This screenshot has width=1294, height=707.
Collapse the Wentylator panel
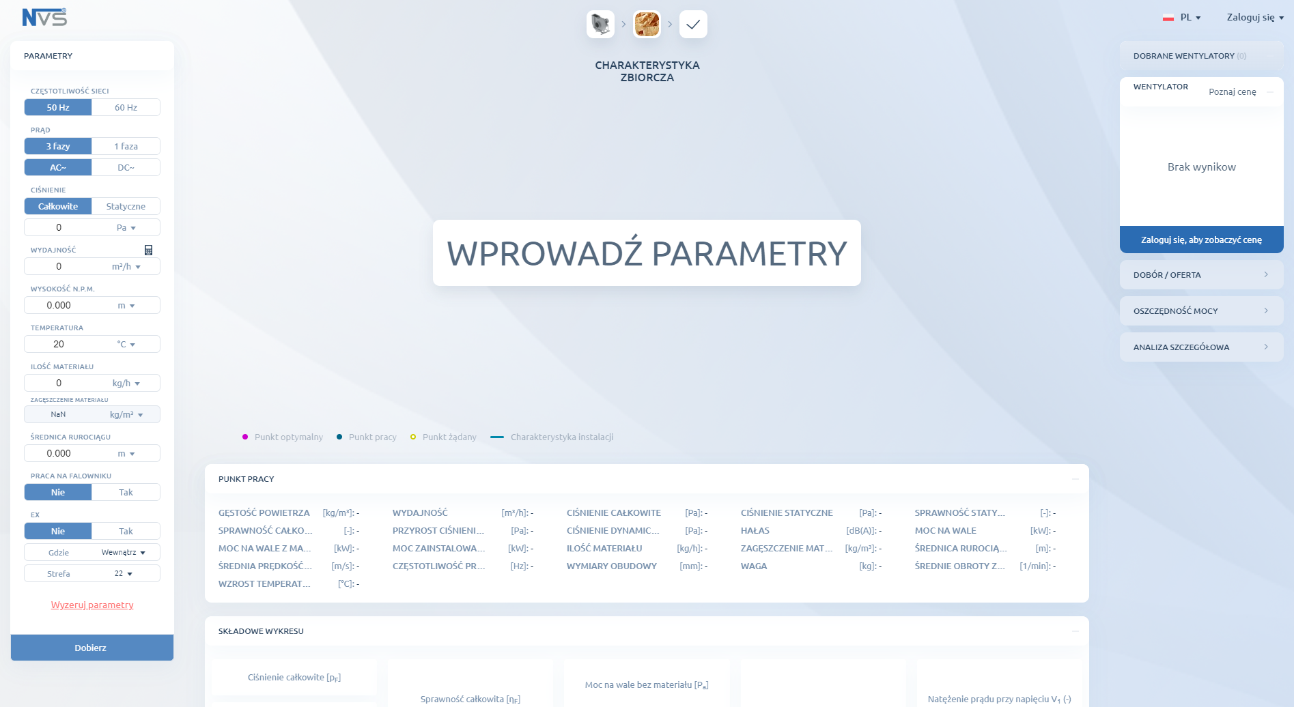(x=1270, y=91)
